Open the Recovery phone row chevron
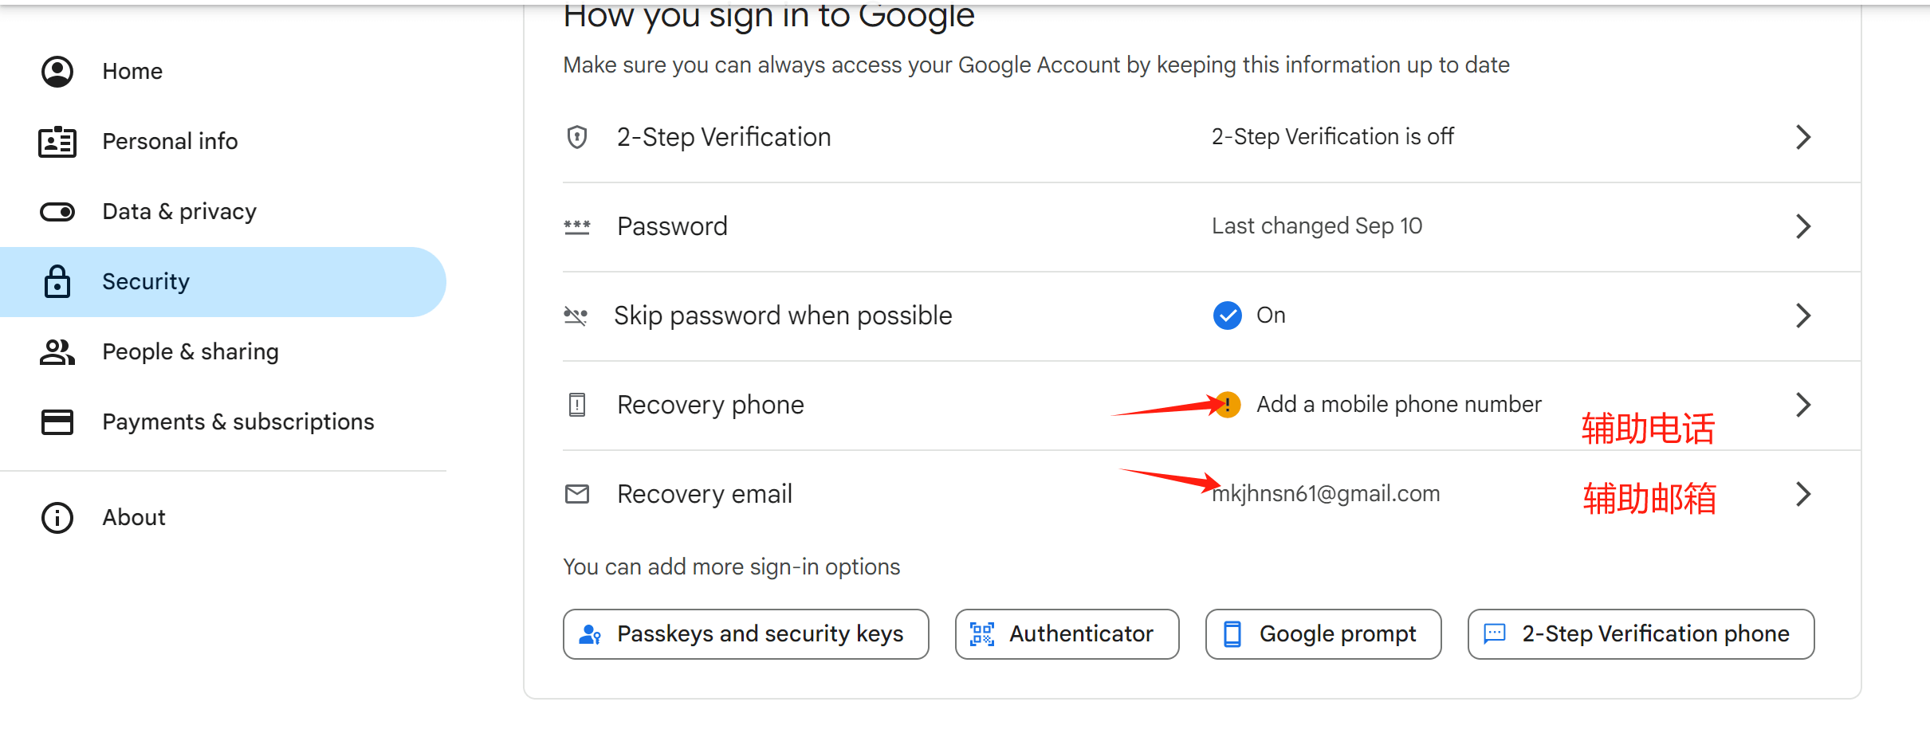 pos(1804,405)
